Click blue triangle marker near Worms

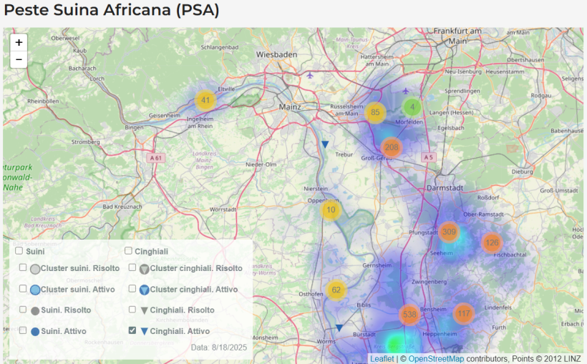(x=339, y=328)
